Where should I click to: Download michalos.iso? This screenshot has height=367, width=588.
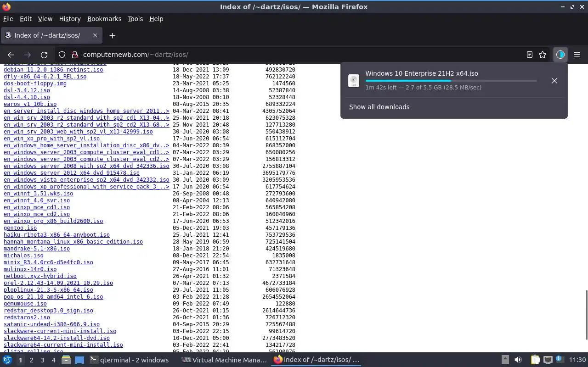tap(23, 256)
